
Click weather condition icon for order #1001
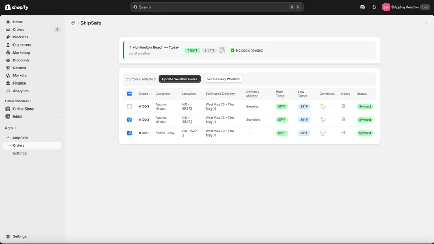pyautogui.click(x=323, y=133)
